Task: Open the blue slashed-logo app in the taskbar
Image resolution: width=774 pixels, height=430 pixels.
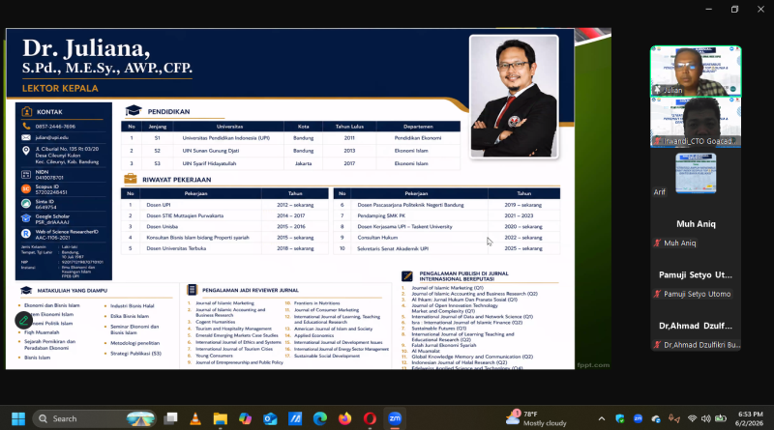Action: click(x=295, y=418)
